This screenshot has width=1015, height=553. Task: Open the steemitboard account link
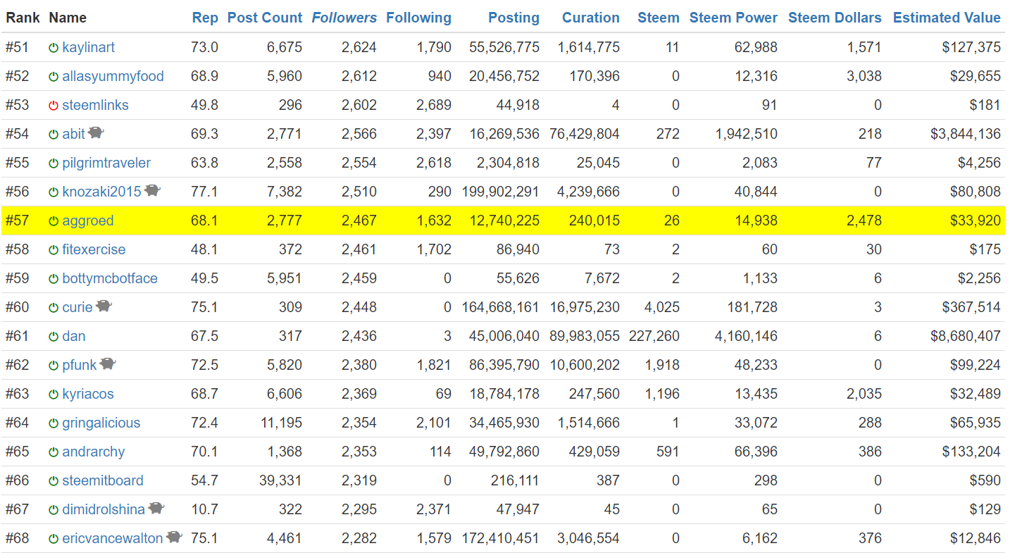[x=102, y=480]
